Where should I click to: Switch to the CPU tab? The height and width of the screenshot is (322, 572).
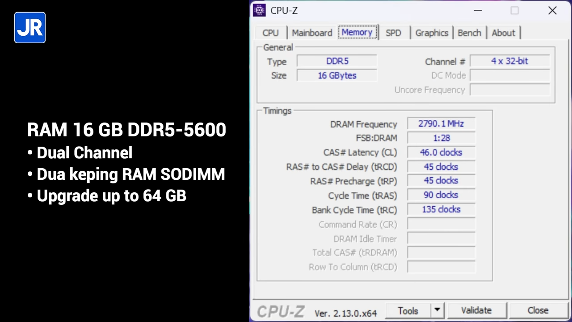[270, 33]
